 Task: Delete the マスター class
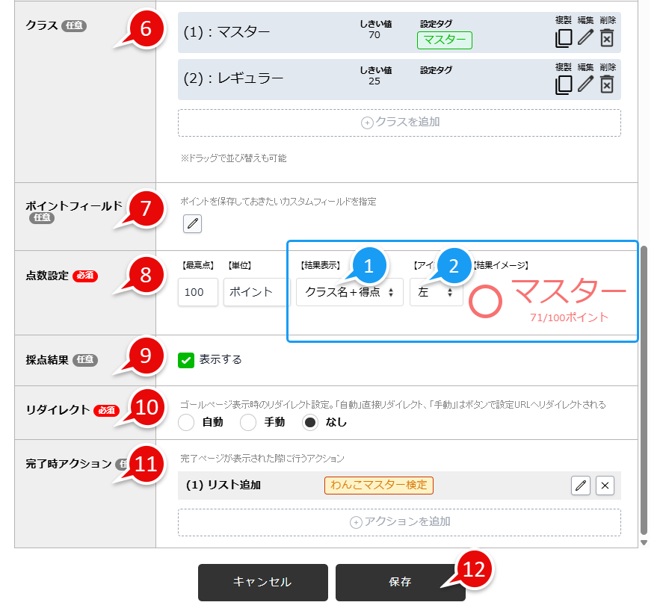[x=606, y=38]
